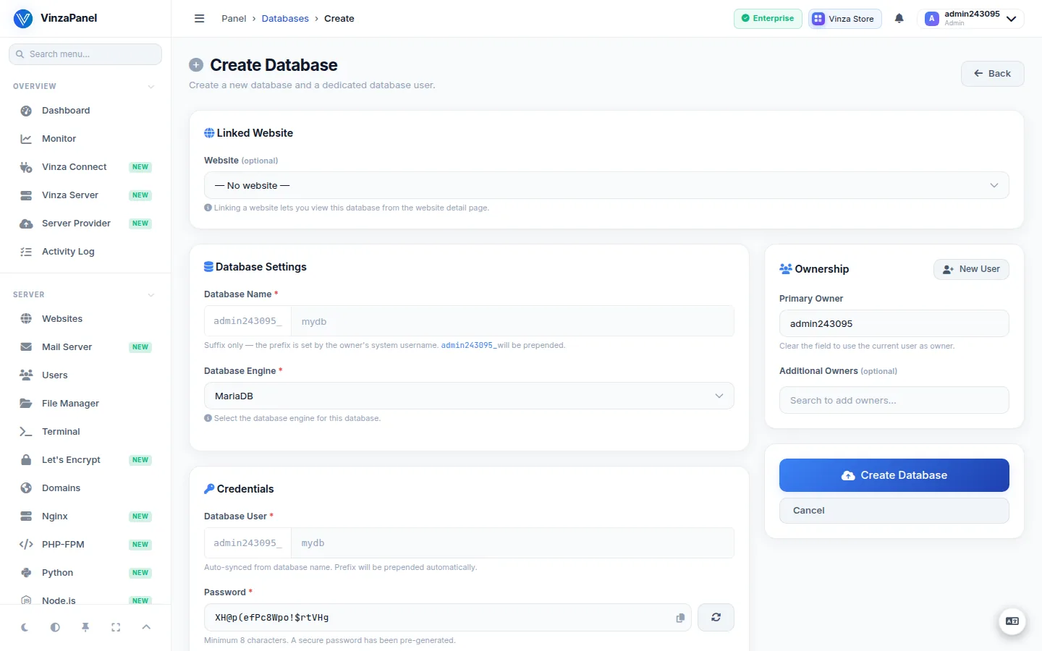Click the Cancel button

pyautogui.click(x=894, y=511)
